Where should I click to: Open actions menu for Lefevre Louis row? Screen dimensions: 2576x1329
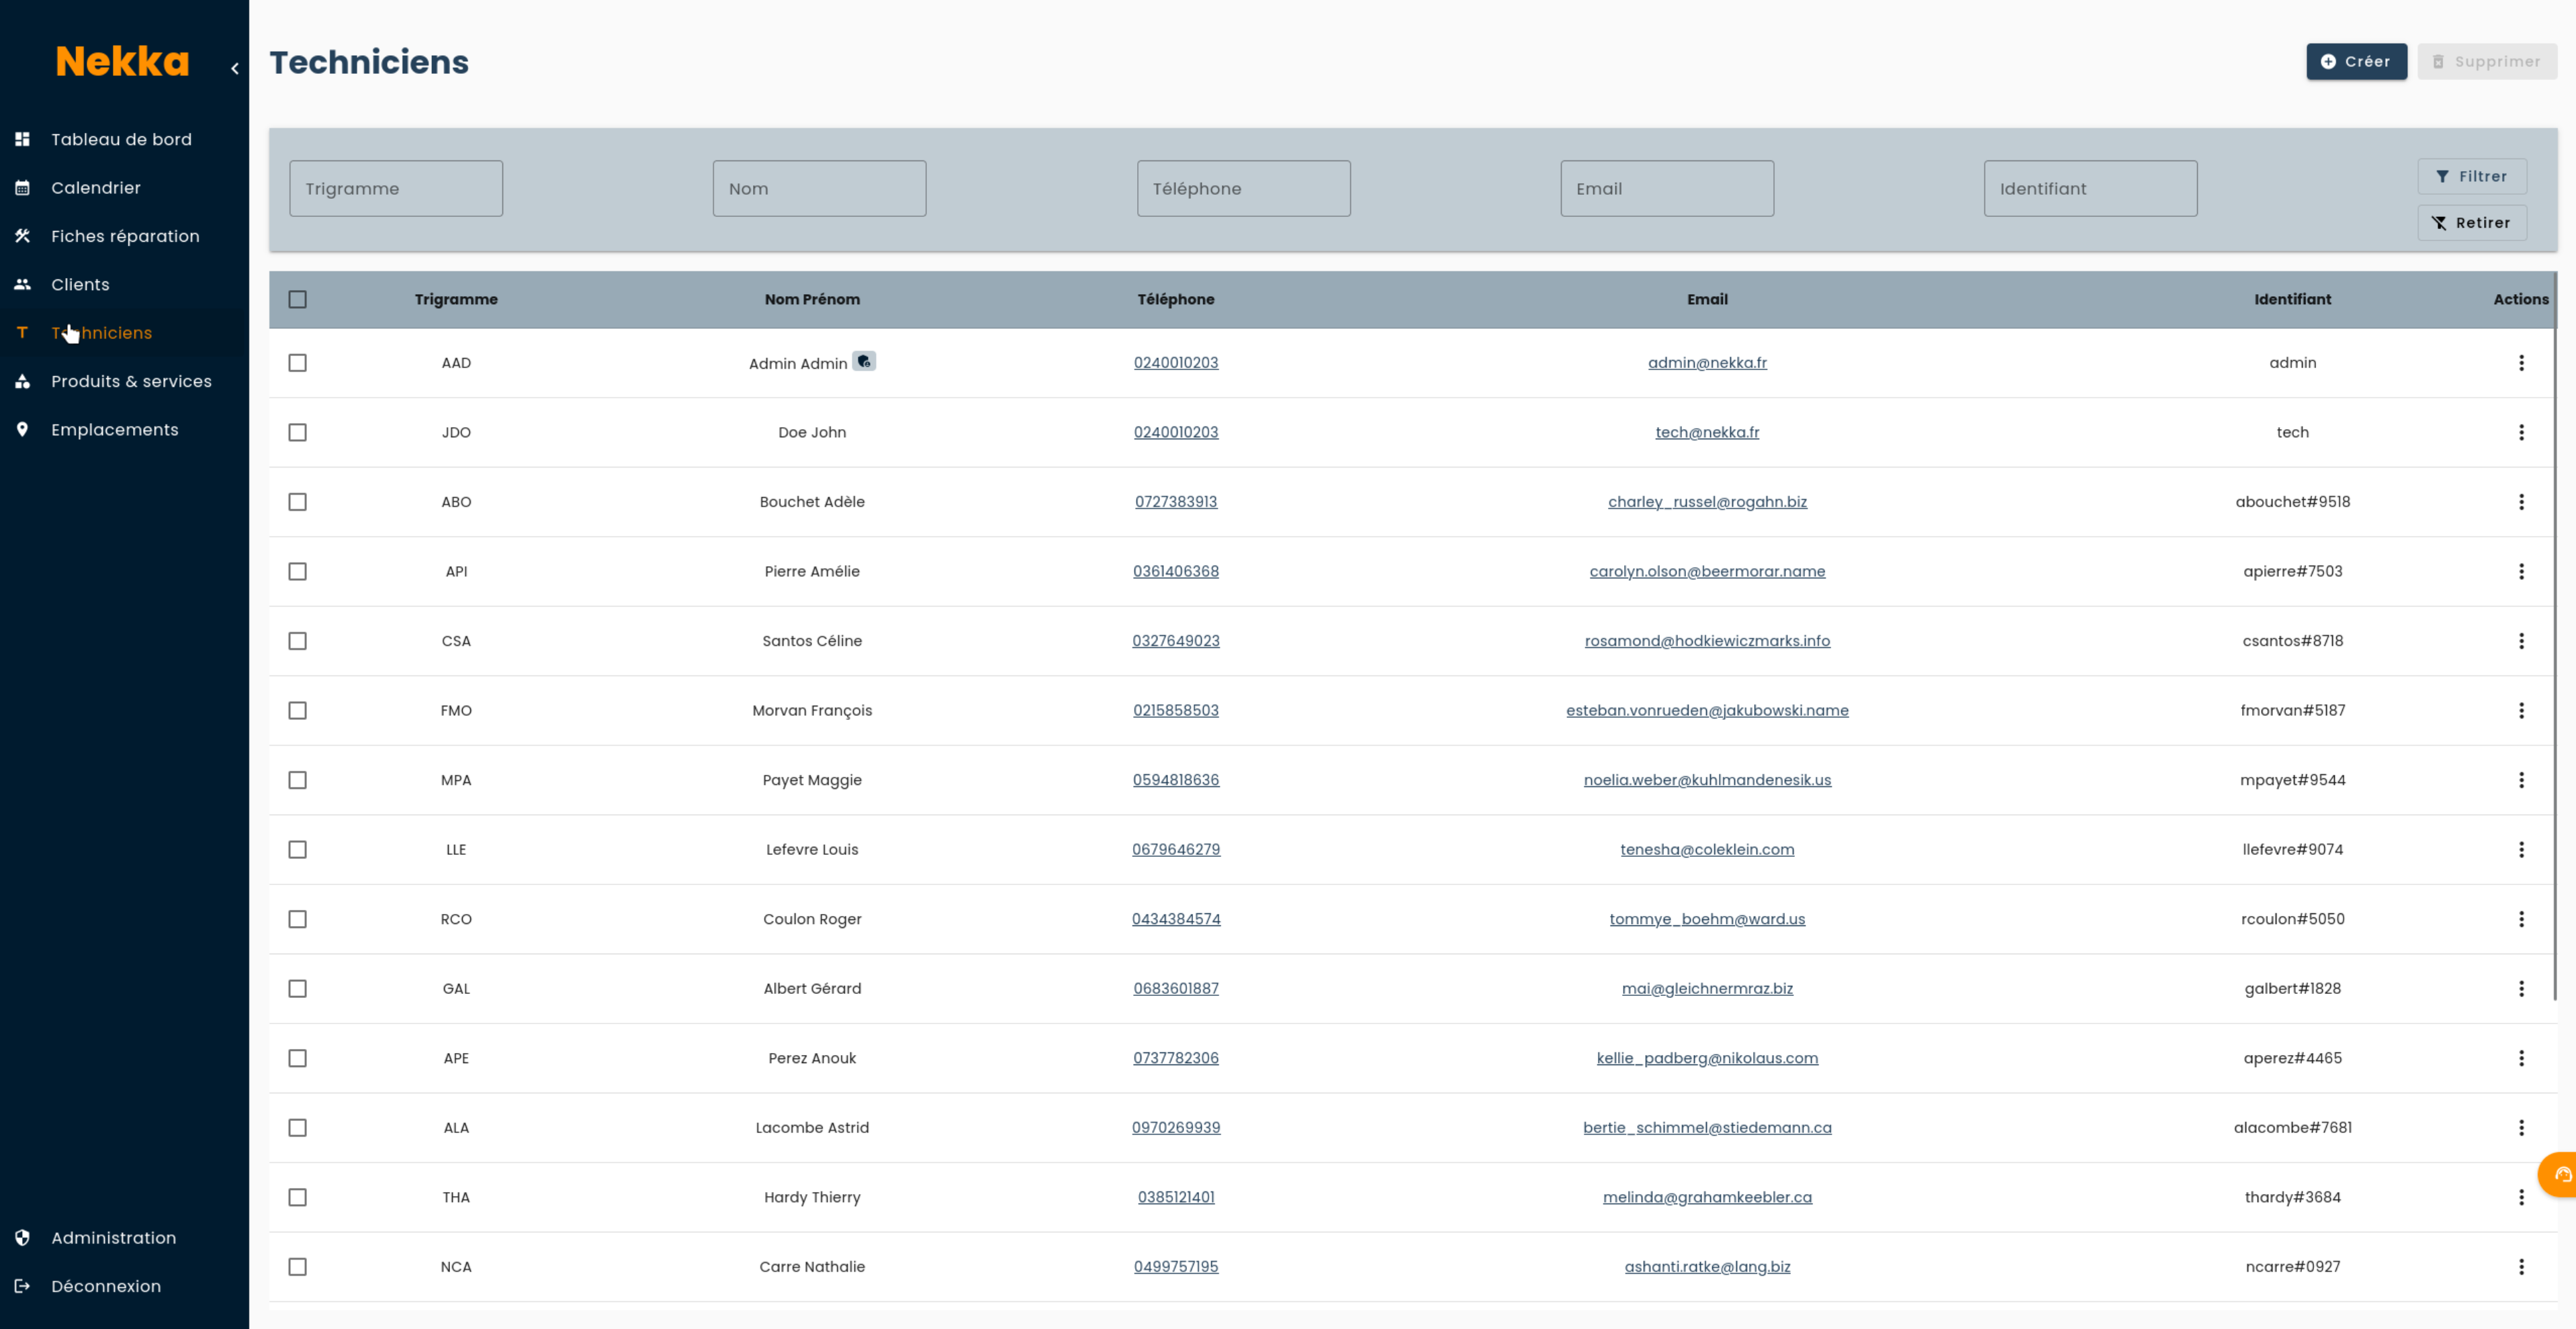pyautogui.click(x=2521, y=849)
